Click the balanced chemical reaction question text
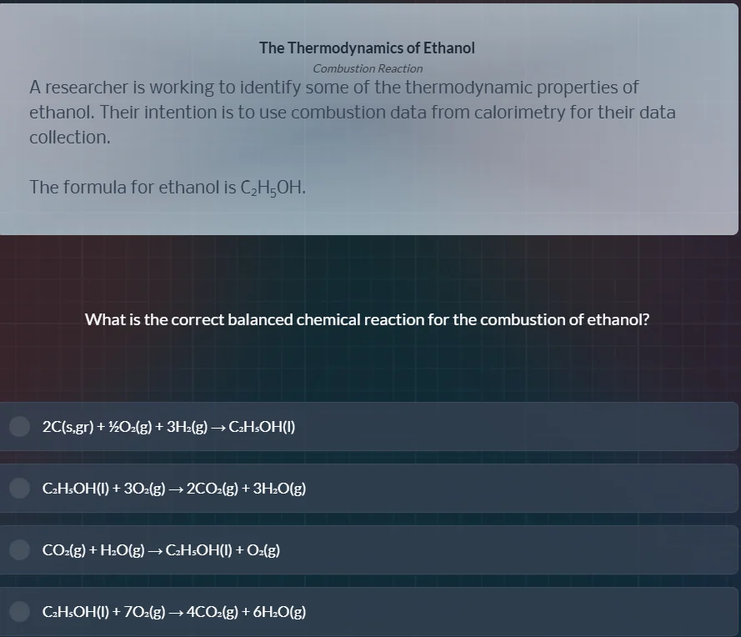741x637 pixels. click(367, 319)
